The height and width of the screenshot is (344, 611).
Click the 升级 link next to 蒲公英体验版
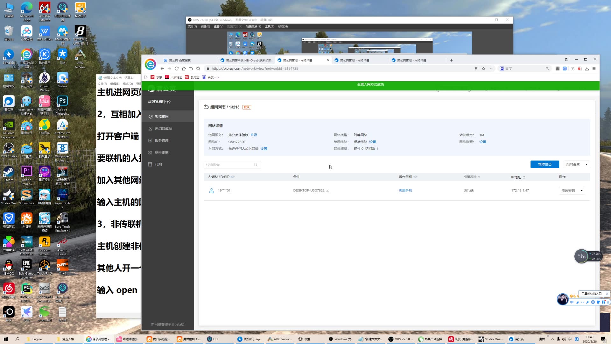(x=254, y=135)
